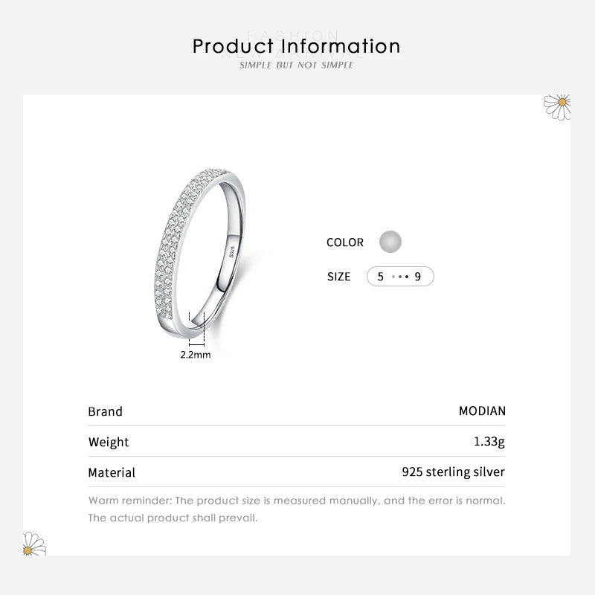Click the Product Information heading
The image size is (595, 595).
(297, 46)
